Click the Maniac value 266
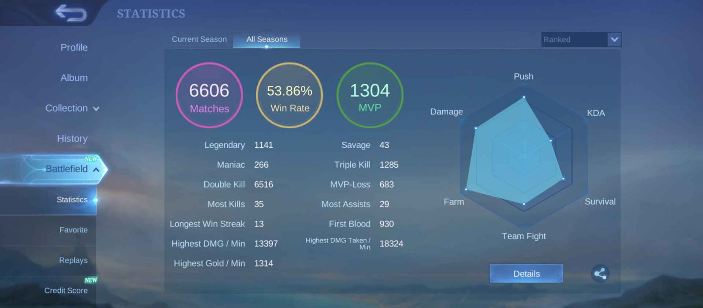The width and height of the screenshot is (703, 308). (261, 165)
